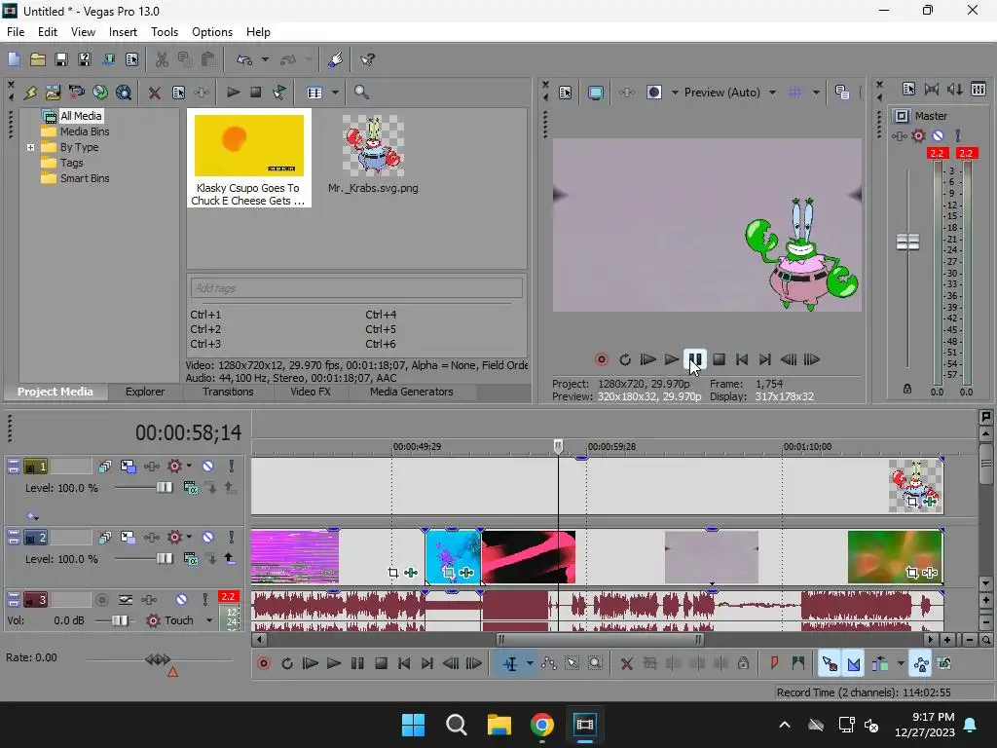
Task: Stop playback in the video preview
Action: pyautogui.click(x=720, y=359)
